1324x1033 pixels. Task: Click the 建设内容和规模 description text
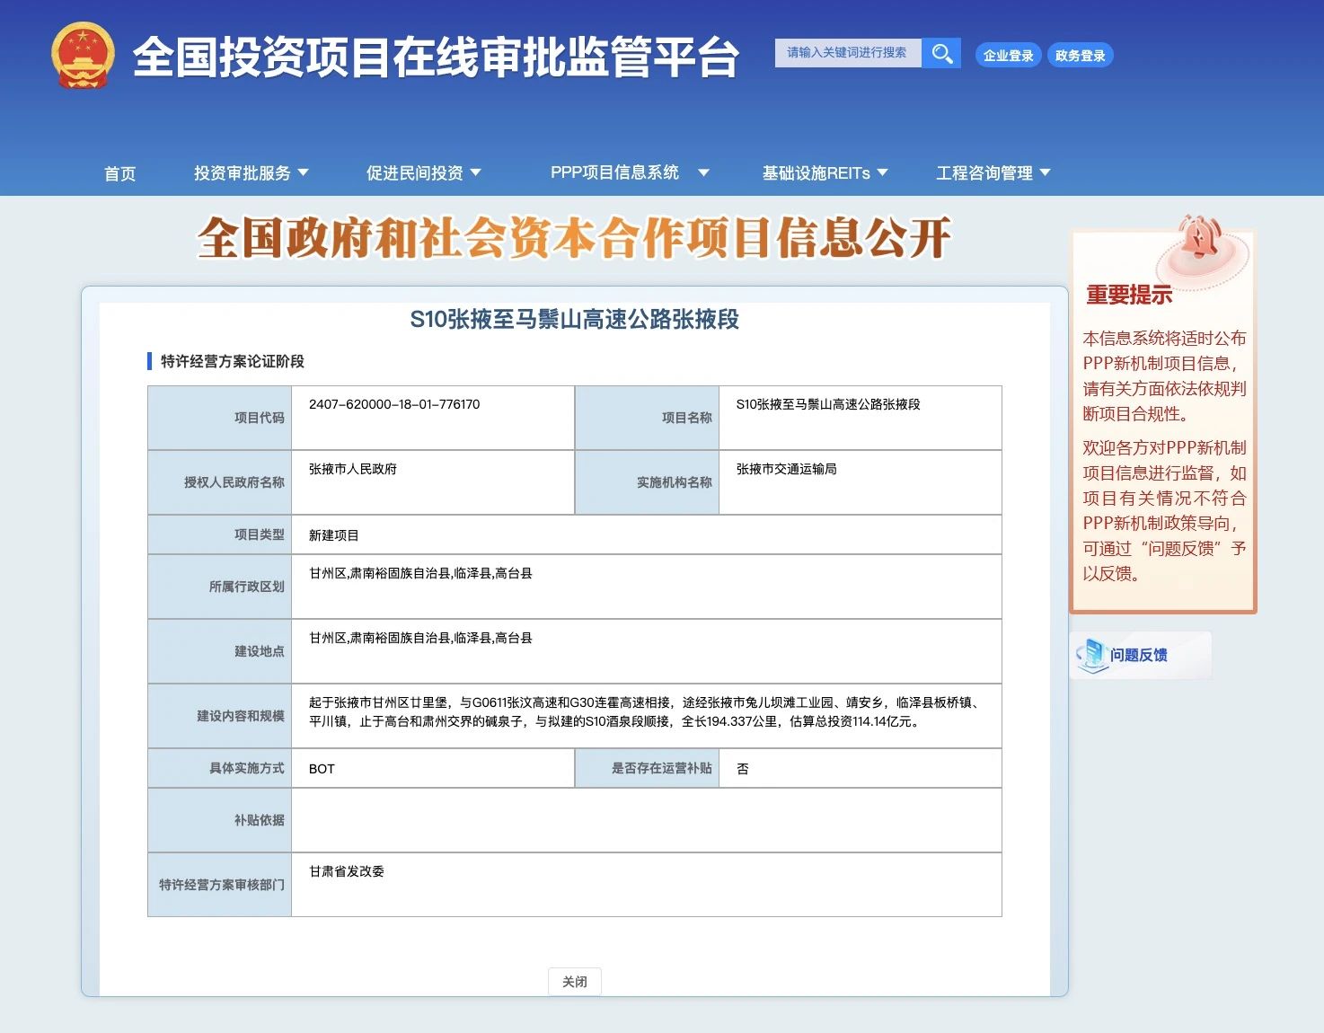[645, 711]
